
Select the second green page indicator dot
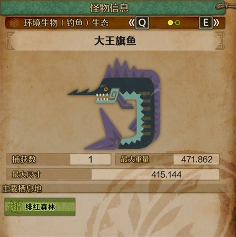[x=178, y=23]
